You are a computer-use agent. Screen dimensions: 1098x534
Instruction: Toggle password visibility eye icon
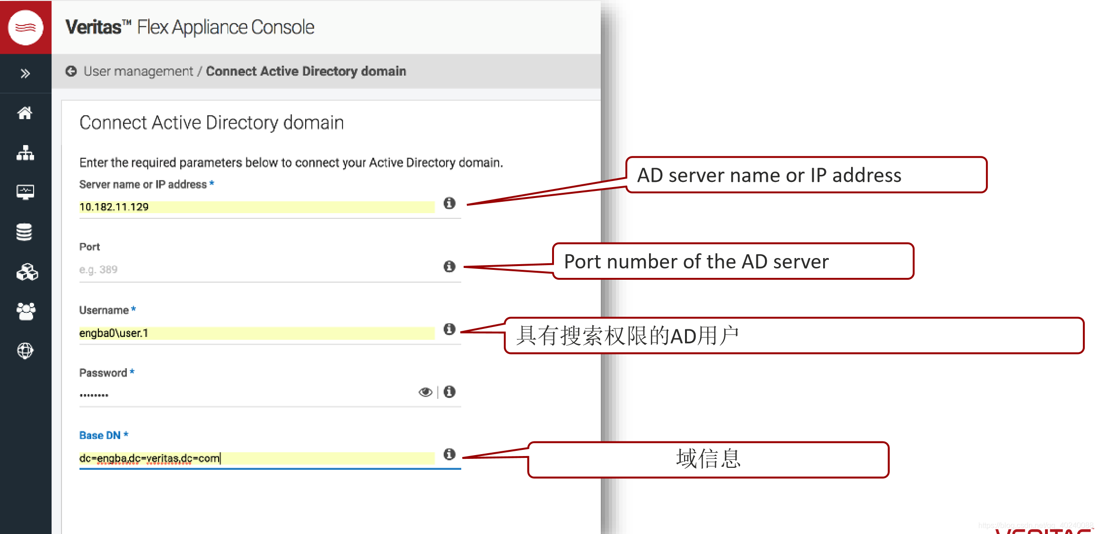[425, 392]
